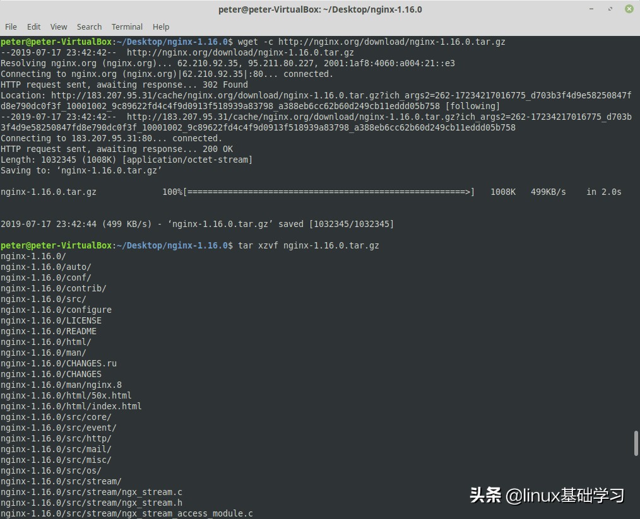Click the 'src/event/' entry
The width and height of the screenshot is (640, 519).
point(58,428)
